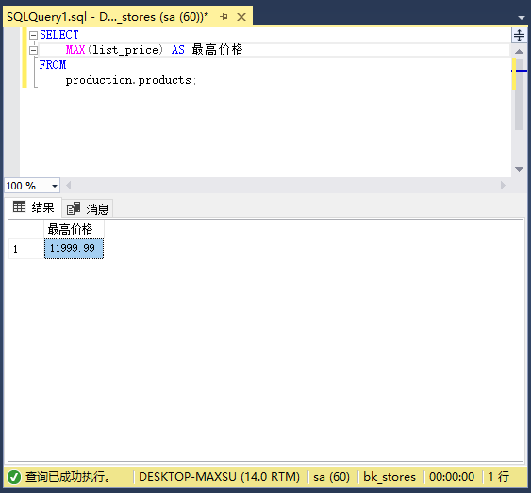The image size is (531, 493).
Task: Open the 100 % zoom dropdown
Action: tap(54, 186)
